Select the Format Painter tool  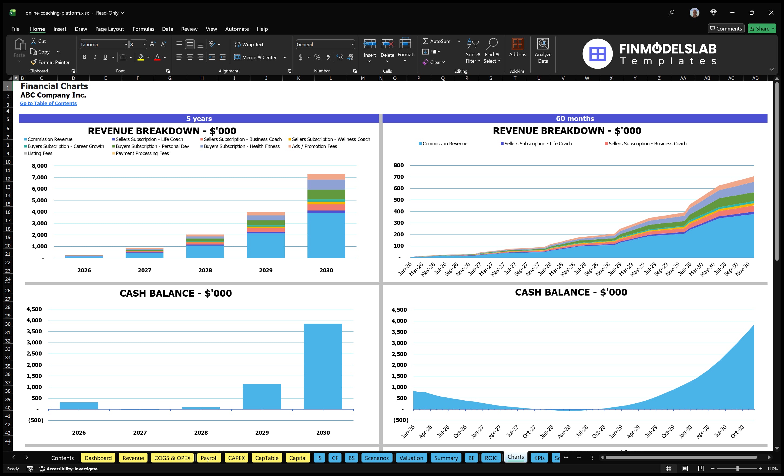point(50,62)
